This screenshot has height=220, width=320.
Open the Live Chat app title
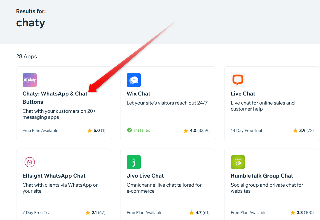pyautogui.click(x=243, y=94)
